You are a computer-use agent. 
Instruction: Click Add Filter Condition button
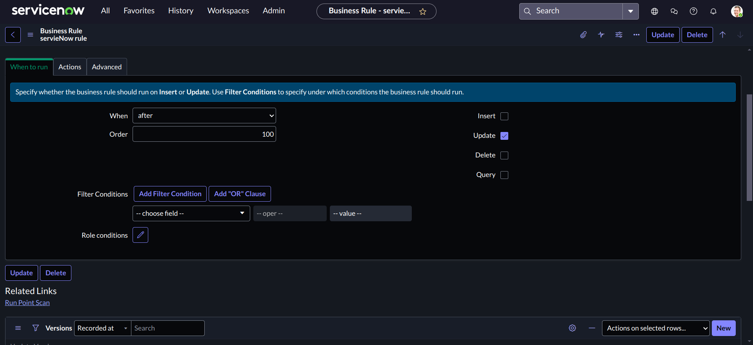[x=170, y=194]
